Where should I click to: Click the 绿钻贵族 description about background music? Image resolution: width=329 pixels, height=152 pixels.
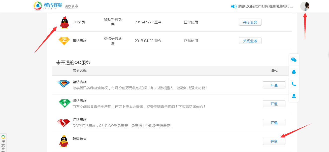[139, 107]
